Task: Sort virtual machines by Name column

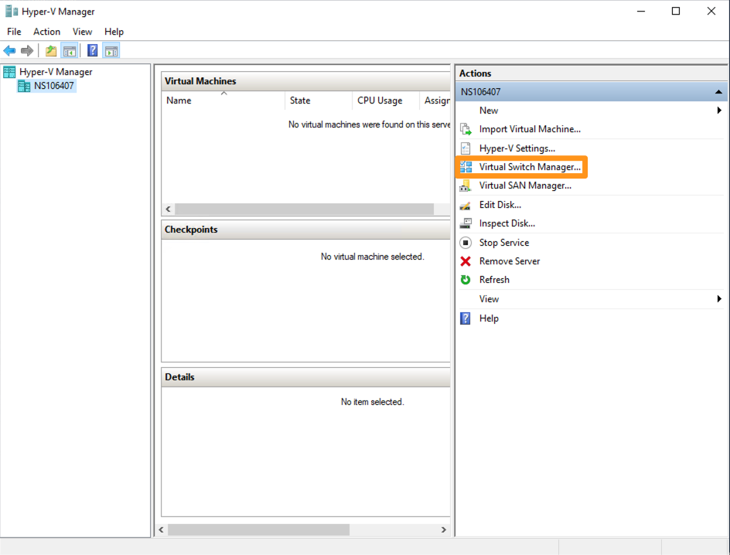Action: pyautogui.click(x=223, y=100)
